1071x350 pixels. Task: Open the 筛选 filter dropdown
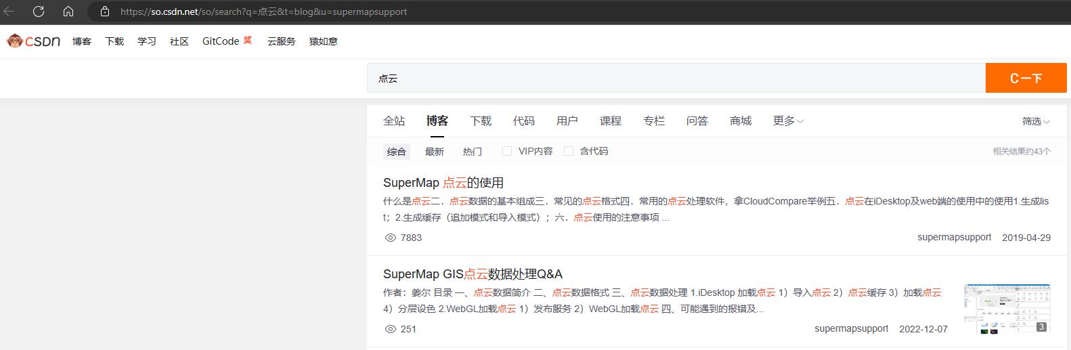tap(1036, 121)
